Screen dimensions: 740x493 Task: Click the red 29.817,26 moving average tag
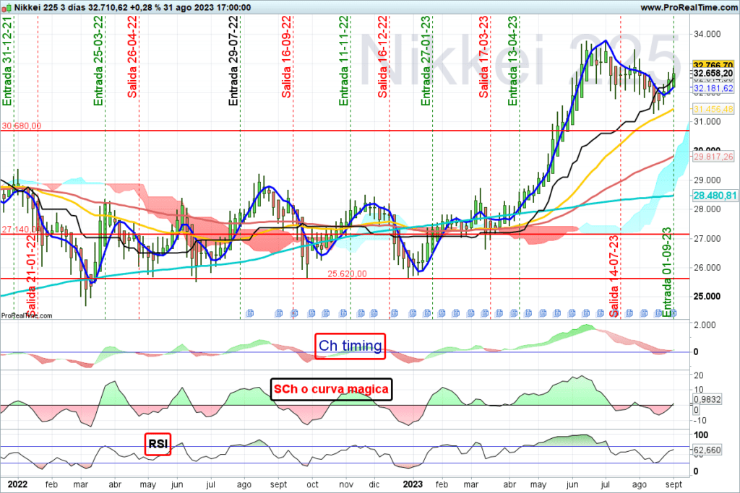(713, 157)
